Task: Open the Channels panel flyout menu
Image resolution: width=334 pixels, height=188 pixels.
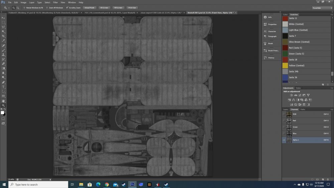Action: pos(332,109)
